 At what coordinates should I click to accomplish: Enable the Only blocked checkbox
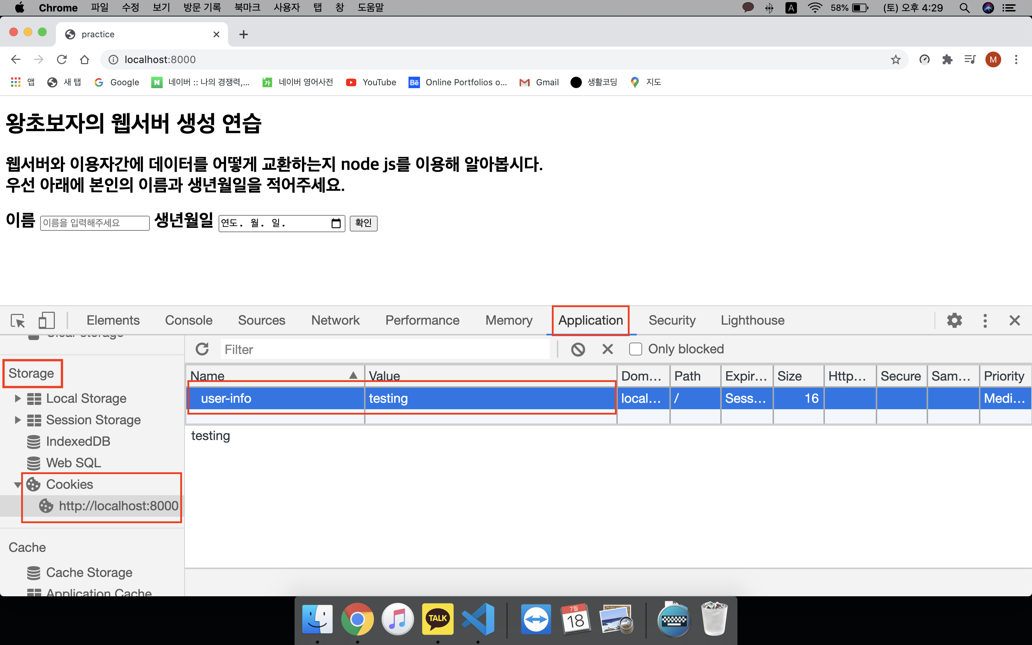(635, 349)
